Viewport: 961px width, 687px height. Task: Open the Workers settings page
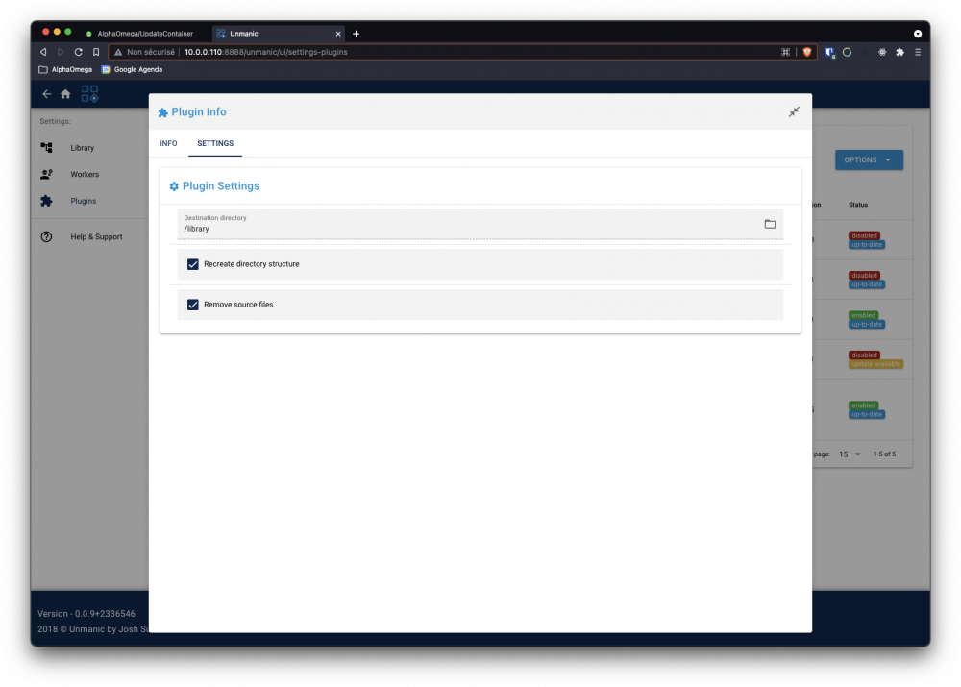click(85, 174)
